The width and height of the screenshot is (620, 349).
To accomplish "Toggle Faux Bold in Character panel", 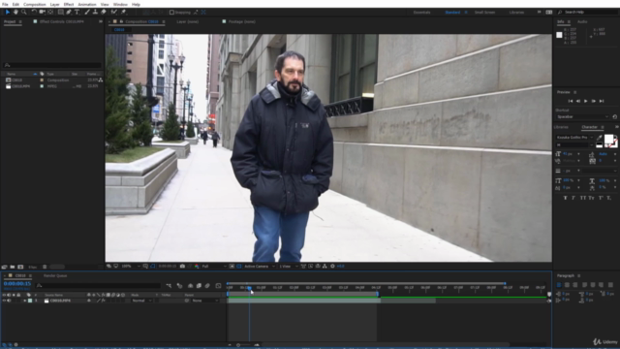I will click(x=565, y=198).
